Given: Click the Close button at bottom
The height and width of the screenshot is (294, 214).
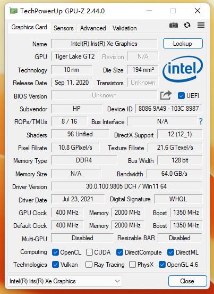Looking at the screenshot, I should (187, 281).
